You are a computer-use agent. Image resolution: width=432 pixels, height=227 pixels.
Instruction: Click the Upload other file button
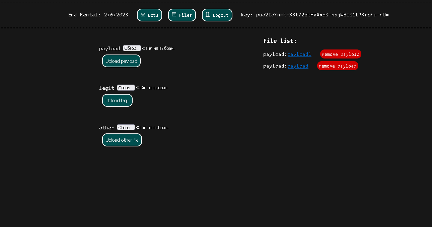(x=122, y=140)
